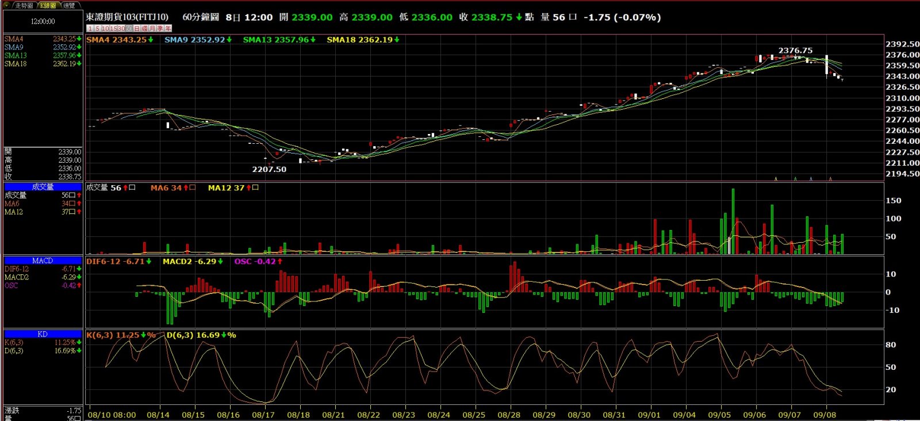Screen dimensions: 920x421
Task: Select the 30-minute timeframe button
Action: (121, 28)
